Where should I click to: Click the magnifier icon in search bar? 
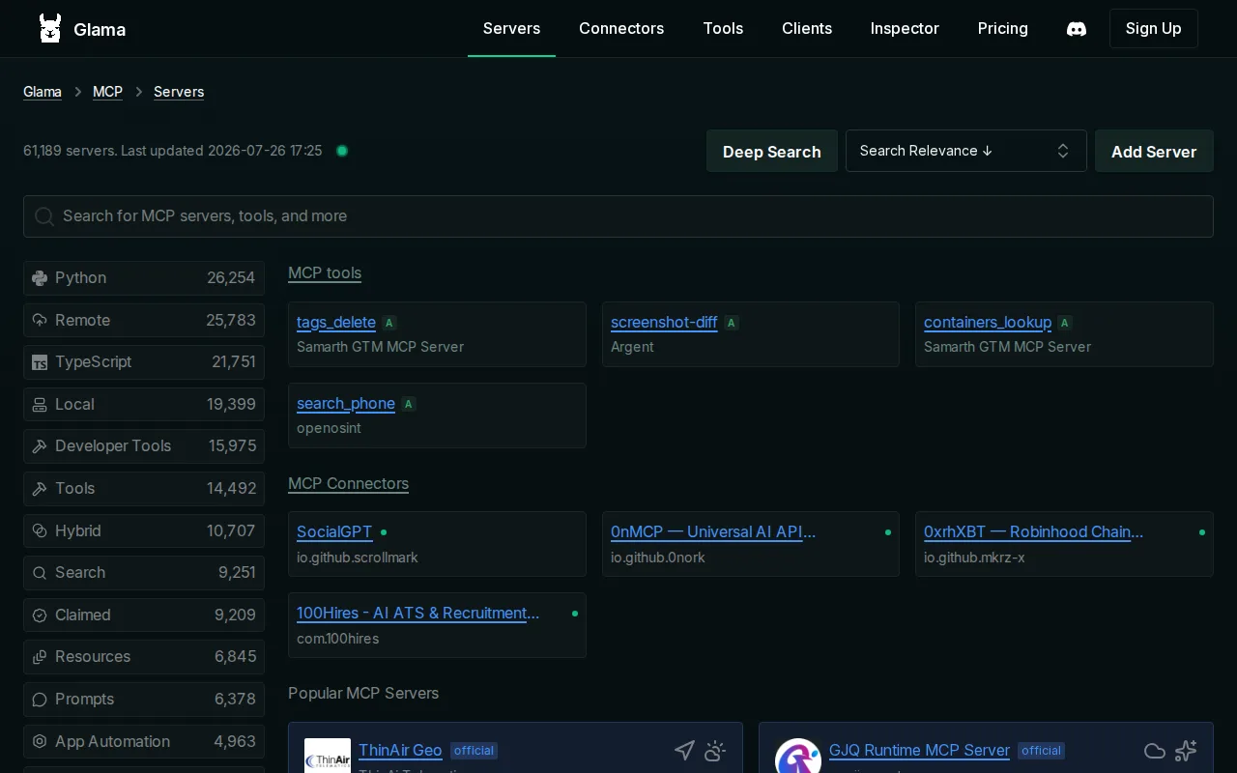[44, 216]
